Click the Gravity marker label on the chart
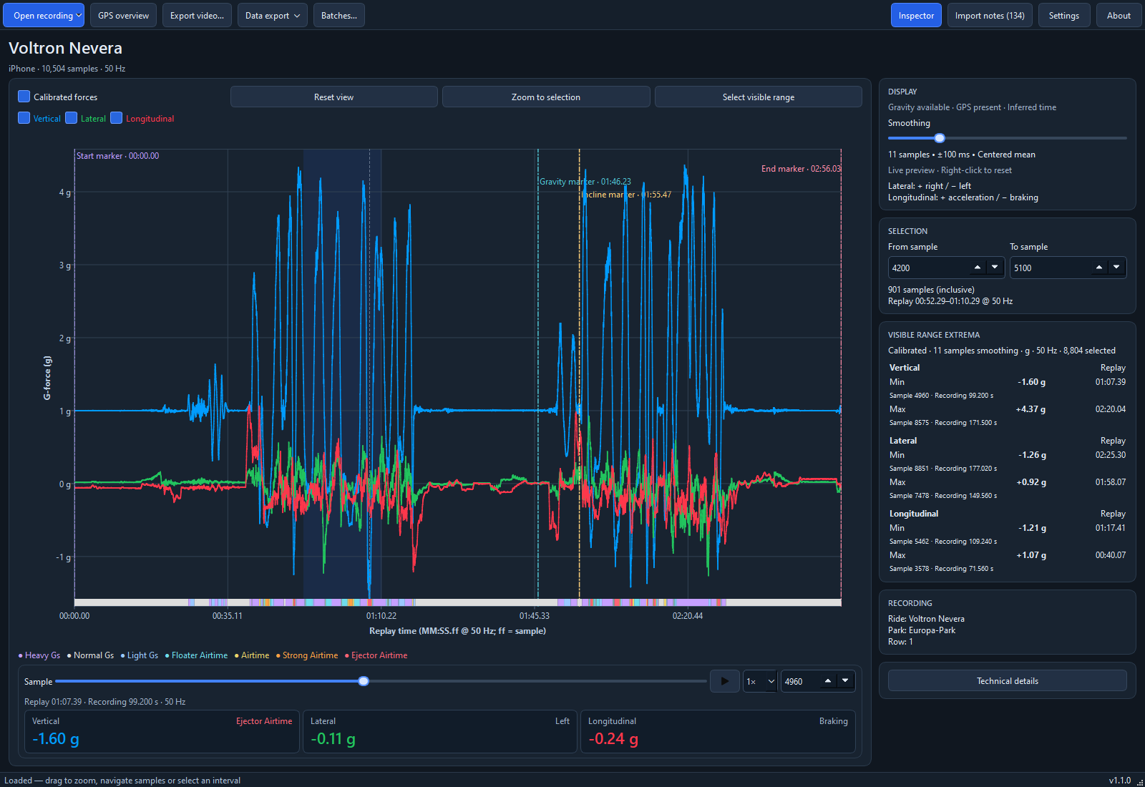This screenshot has width=1145, height=787. tap(585, 182)
